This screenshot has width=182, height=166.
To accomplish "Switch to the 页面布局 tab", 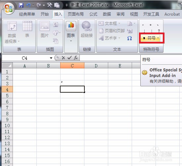I will tap(76, 14).
